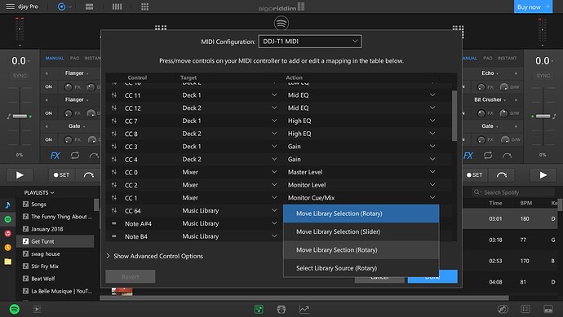Open left deck loop panel icon
This screenshot has height=317, width=563.
(x=75, y=156)
